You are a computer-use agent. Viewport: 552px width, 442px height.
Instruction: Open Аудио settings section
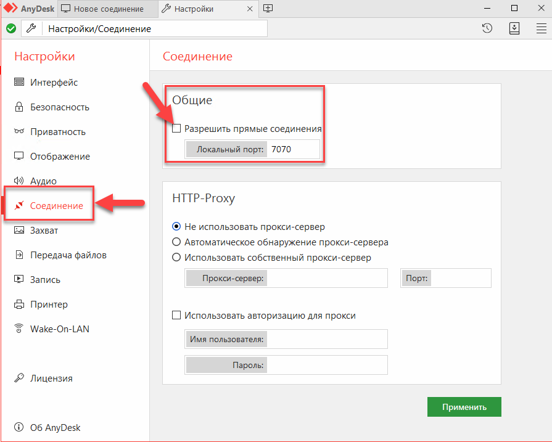point(35,181)
